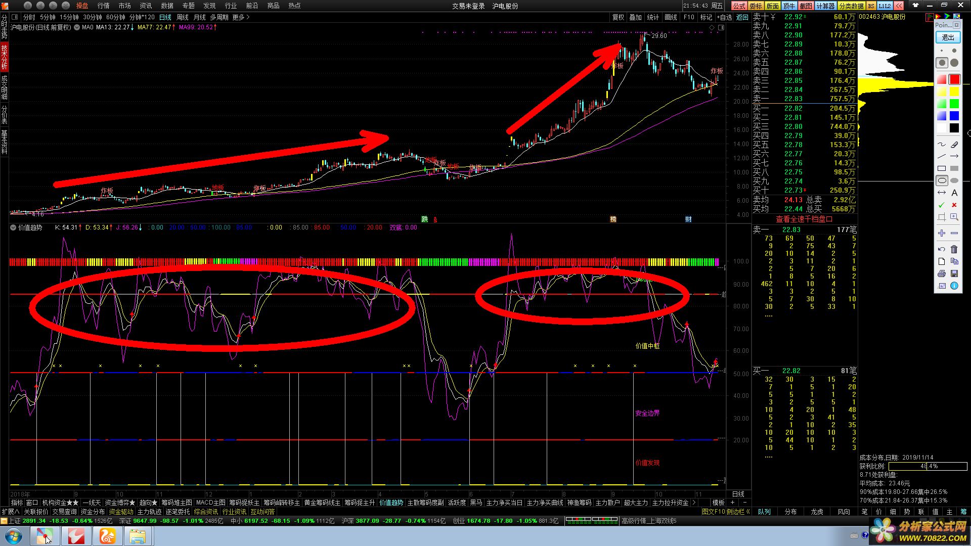
Task: Toggle panel layout icon above price axis
Action: 721,27
